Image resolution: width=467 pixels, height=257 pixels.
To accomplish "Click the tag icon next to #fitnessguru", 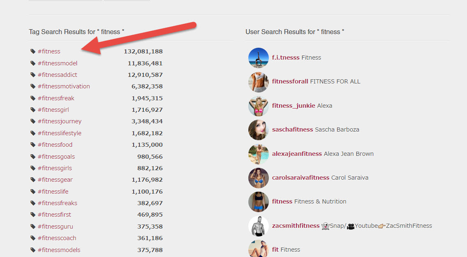I will [x=32, y=226].
